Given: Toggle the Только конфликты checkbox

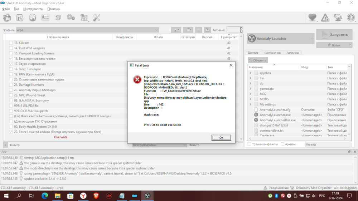Looking at the screenshot, I should (250, 144).
